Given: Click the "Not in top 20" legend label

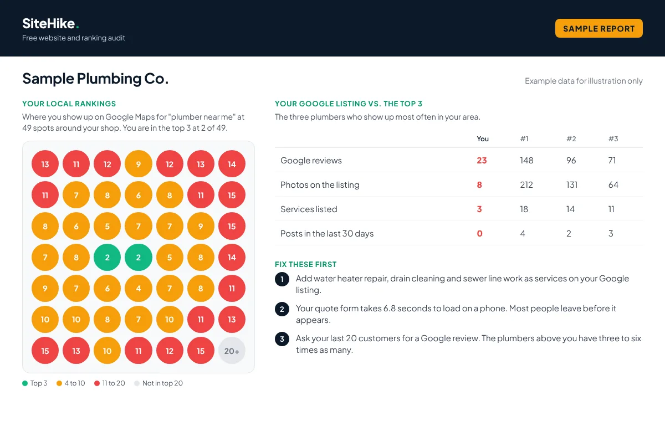Looking at the screenshot, I should point(162,383).
